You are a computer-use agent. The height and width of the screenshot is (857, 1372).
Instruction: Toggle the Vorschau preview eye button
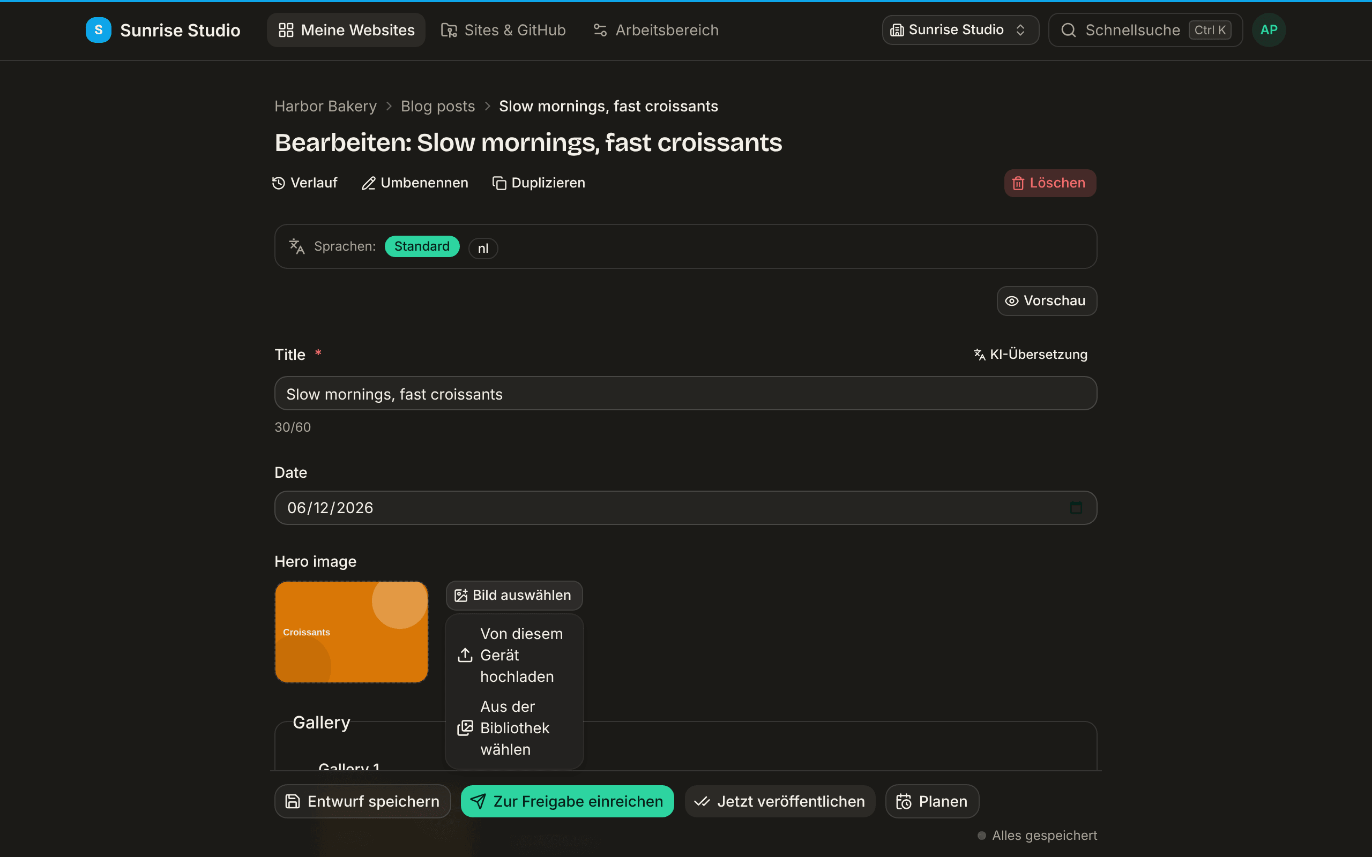(x=1047, y=301)
